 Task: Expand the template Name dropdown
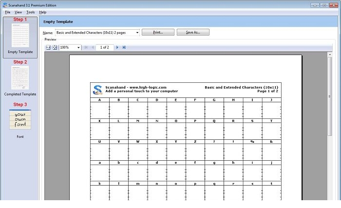point(137,32)
